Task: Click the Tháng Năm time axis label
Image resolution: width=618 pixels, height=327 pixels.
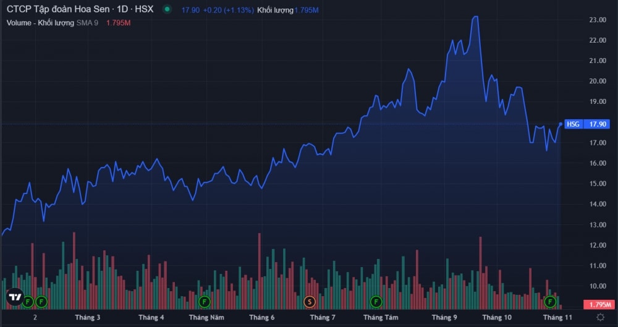Action: click(206, 317)
